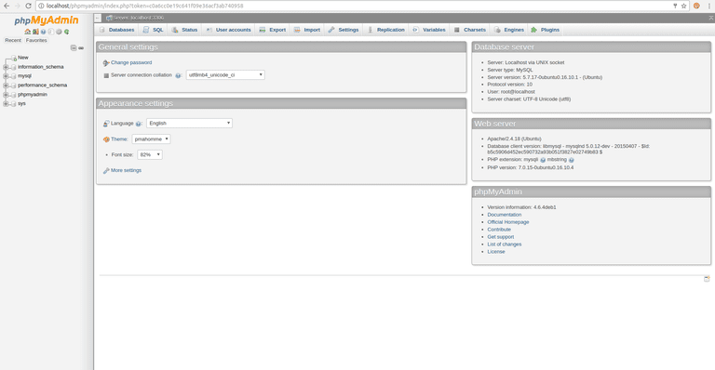Expand the performance_schema database node
The height and width of the screenshot is (370, 715).
(x=6, y=86)
